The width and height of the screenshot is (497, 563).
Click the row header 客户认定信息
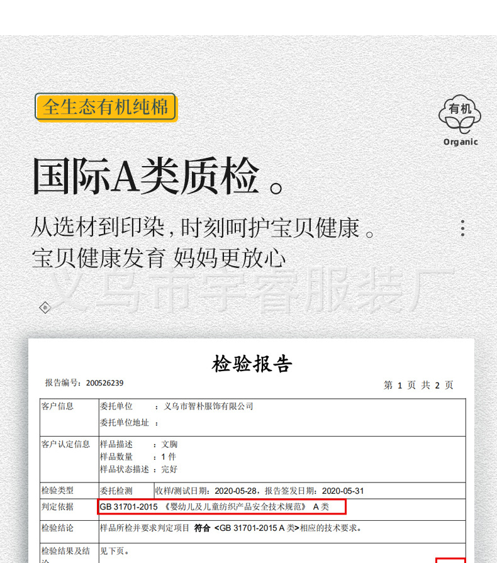pyautogui.click(x=65, y=444)
